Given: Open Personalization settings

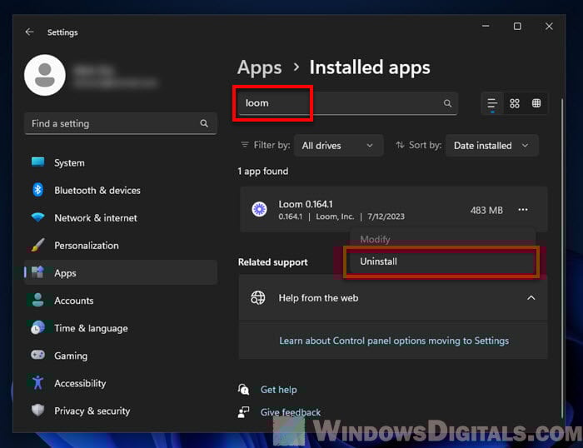Looking at the screenshot, I should (121, 246).
